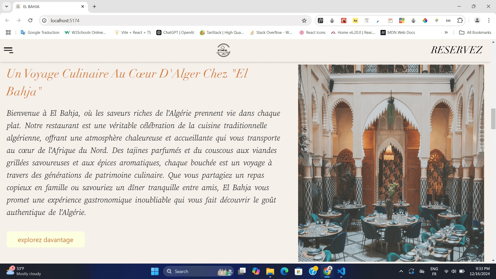Open Chrome three-dot menu
The height and width of the screenshot is (279, 496).
pos(489,20)
